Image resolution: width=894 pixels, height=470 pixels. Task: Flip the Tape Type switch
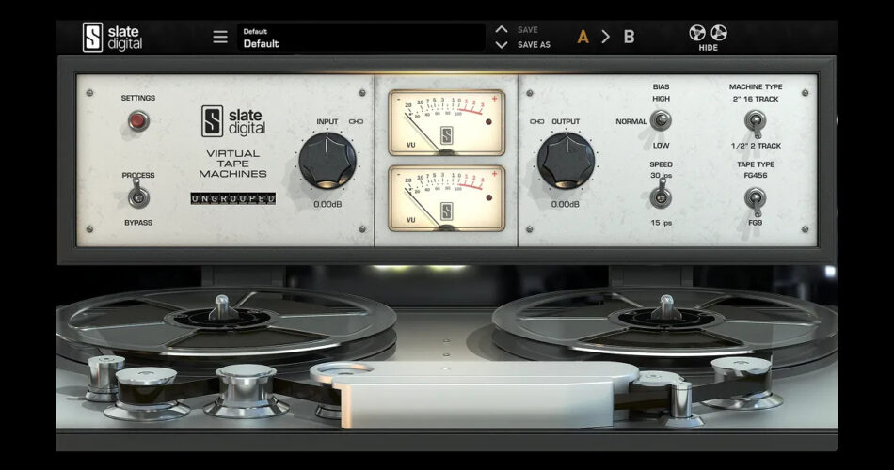(x=754, y=198)
